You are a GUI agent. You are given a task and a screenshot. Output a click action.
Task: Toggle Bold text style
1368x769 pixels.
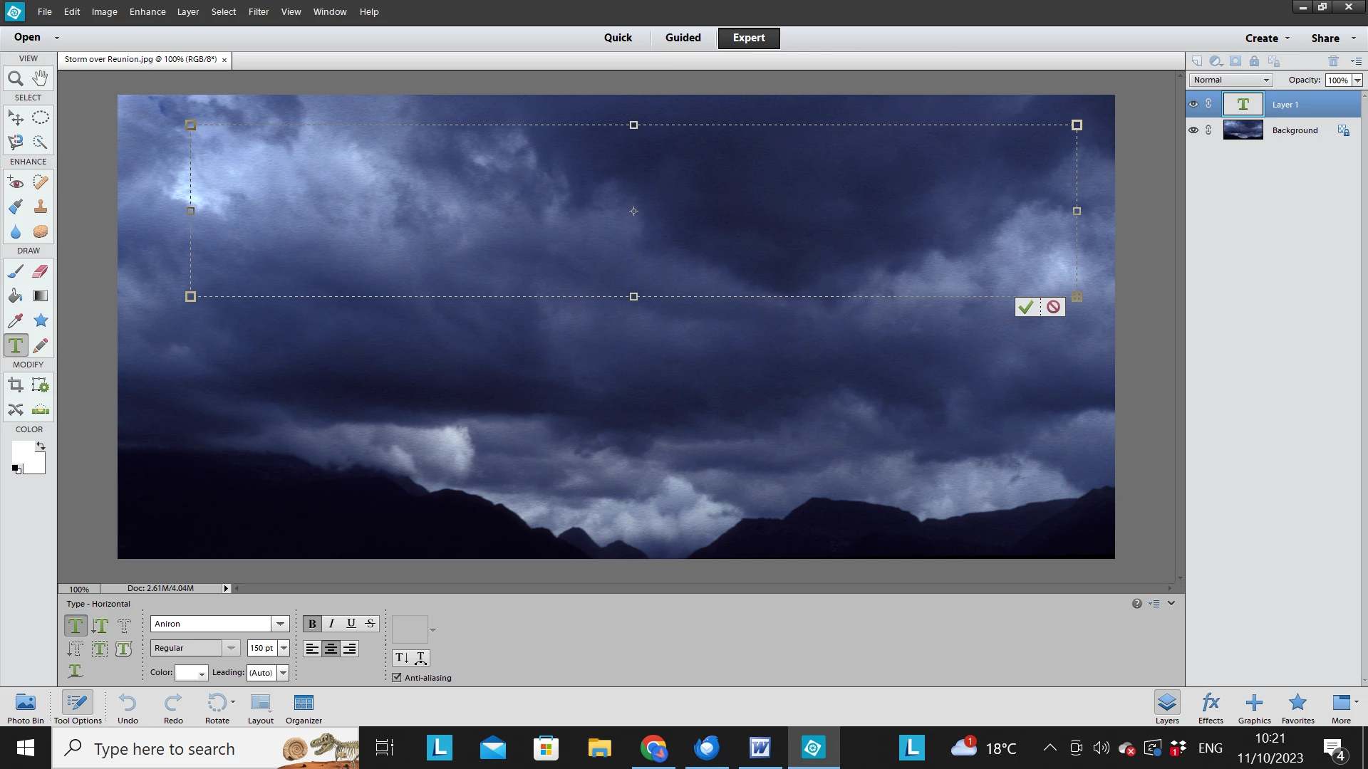(312, 624)
